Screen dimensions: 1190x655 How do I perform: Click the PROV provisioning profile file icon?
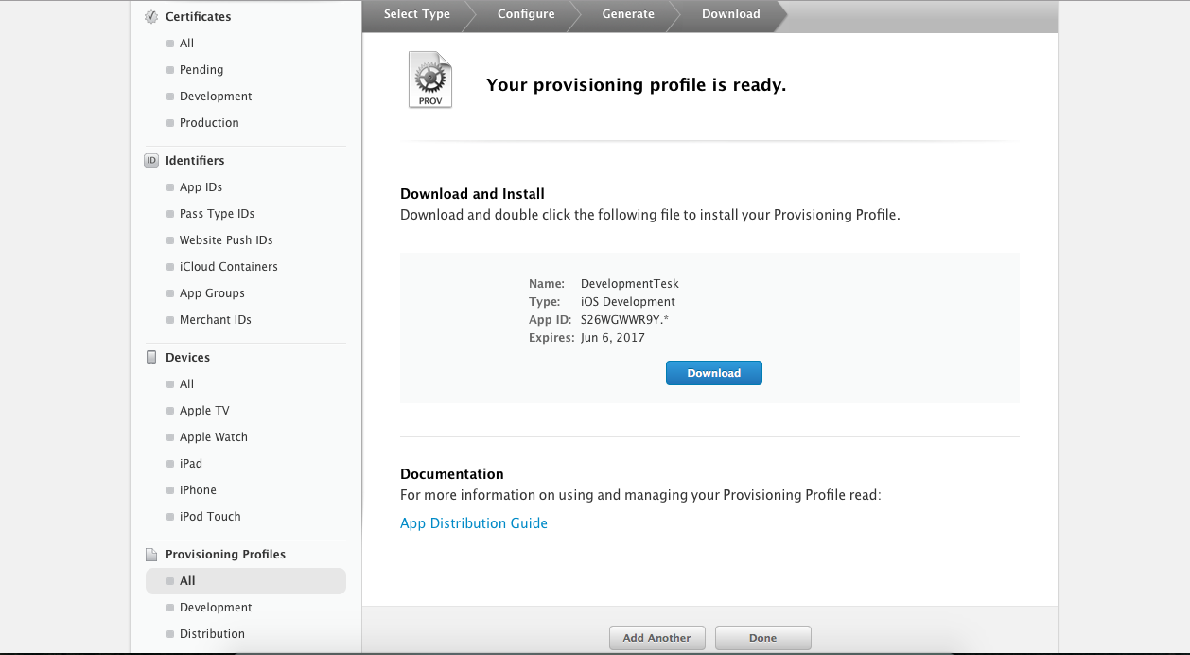(x=430, y=80)
